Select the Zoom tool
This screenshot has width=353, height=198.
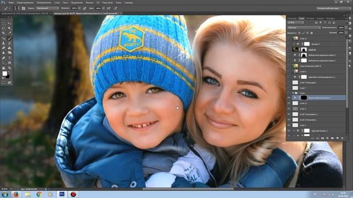tap(9, 68)
